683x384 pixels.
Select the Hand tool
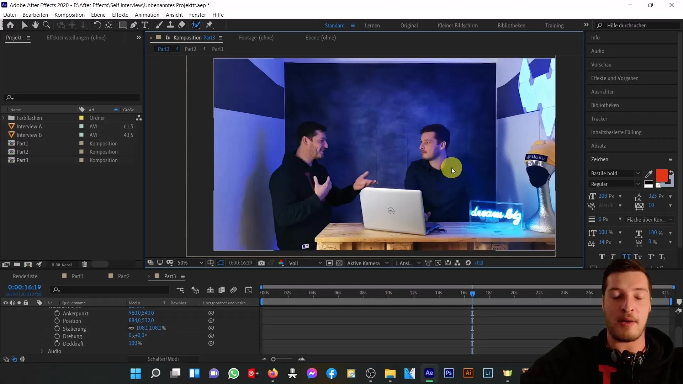(35, 25)
